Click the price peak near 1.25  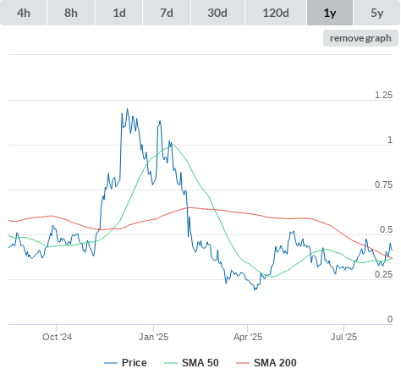(x=127, y=109)
